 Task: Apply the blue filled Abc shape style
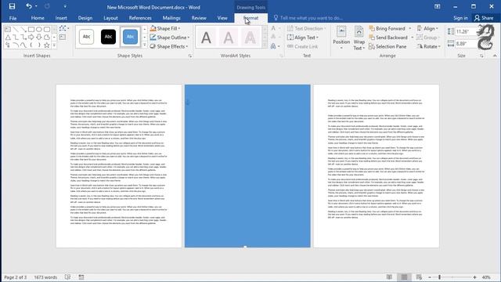pyautogui.click(x=130, y=37)
